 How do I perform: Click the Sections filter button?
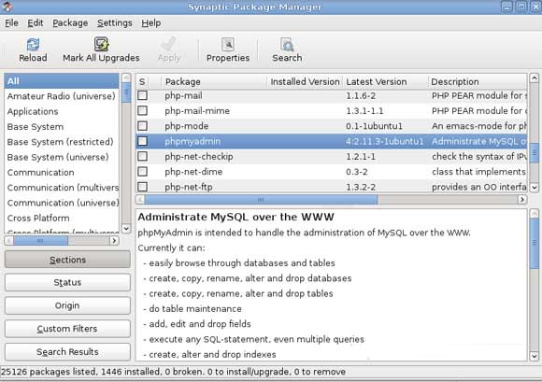pos(67,260)
